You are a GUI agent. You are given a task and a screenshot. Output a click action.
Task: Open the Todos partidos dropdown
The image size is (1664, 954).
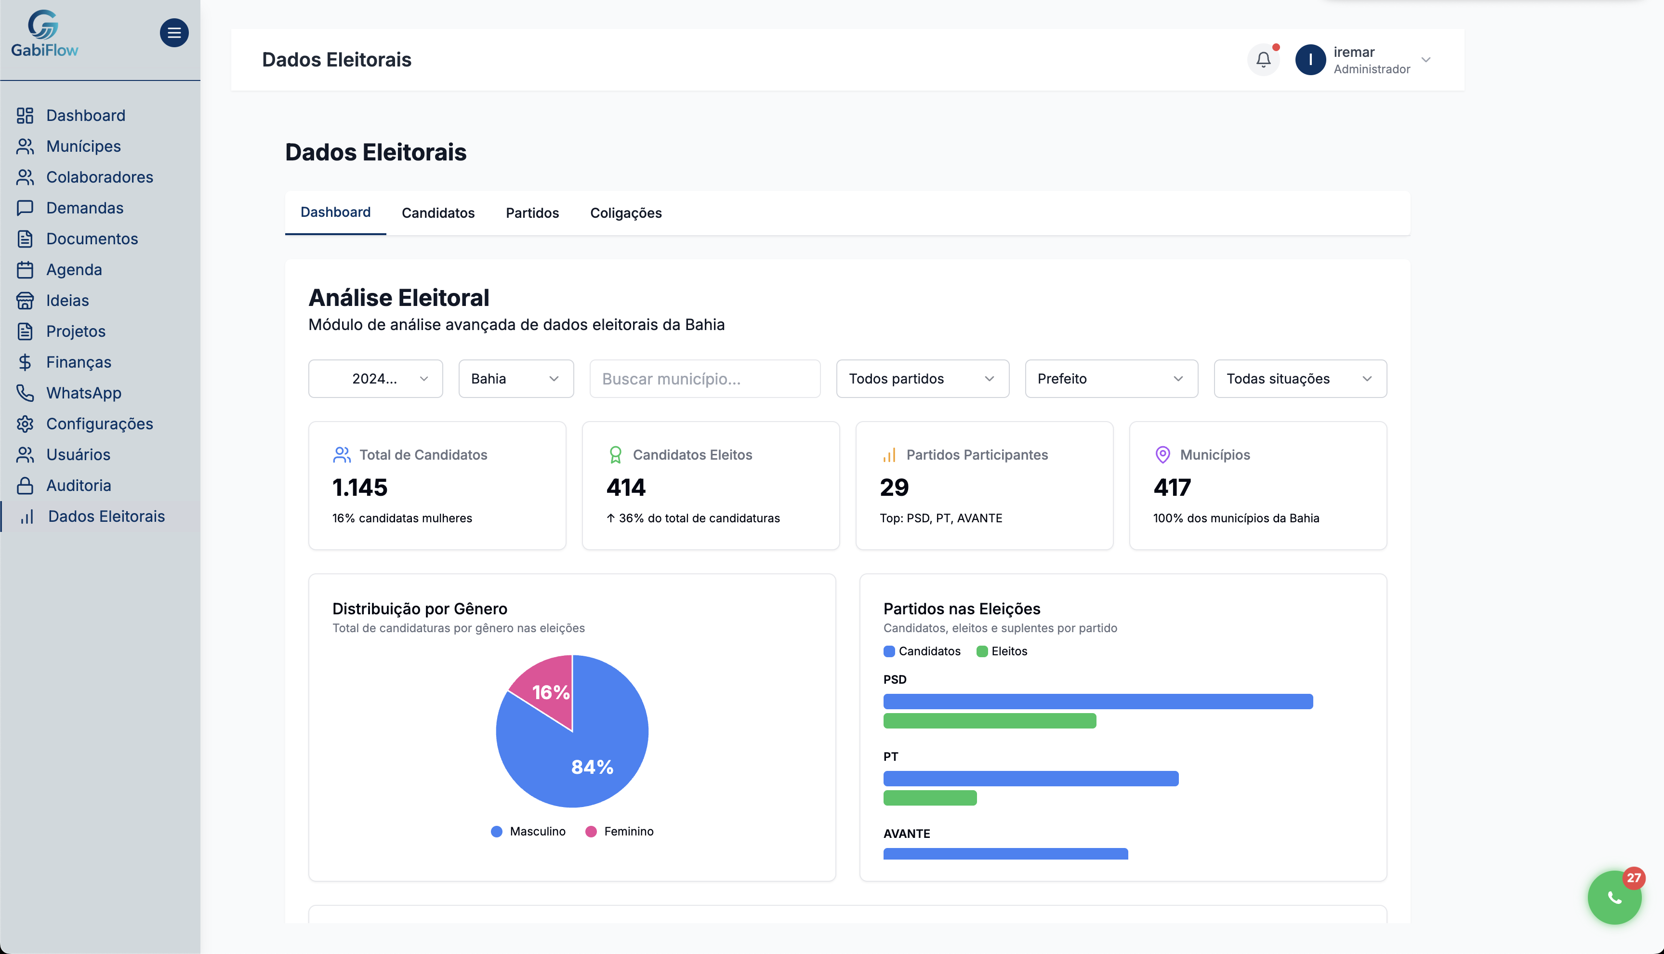tap(922, 379)
